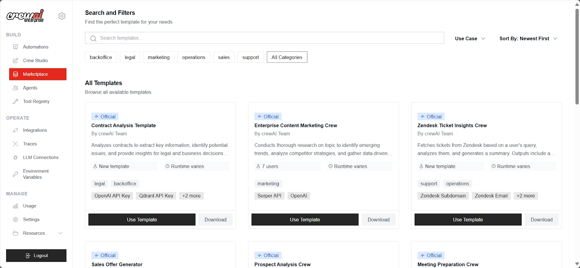Click the scrollbar down arrow

577,264
